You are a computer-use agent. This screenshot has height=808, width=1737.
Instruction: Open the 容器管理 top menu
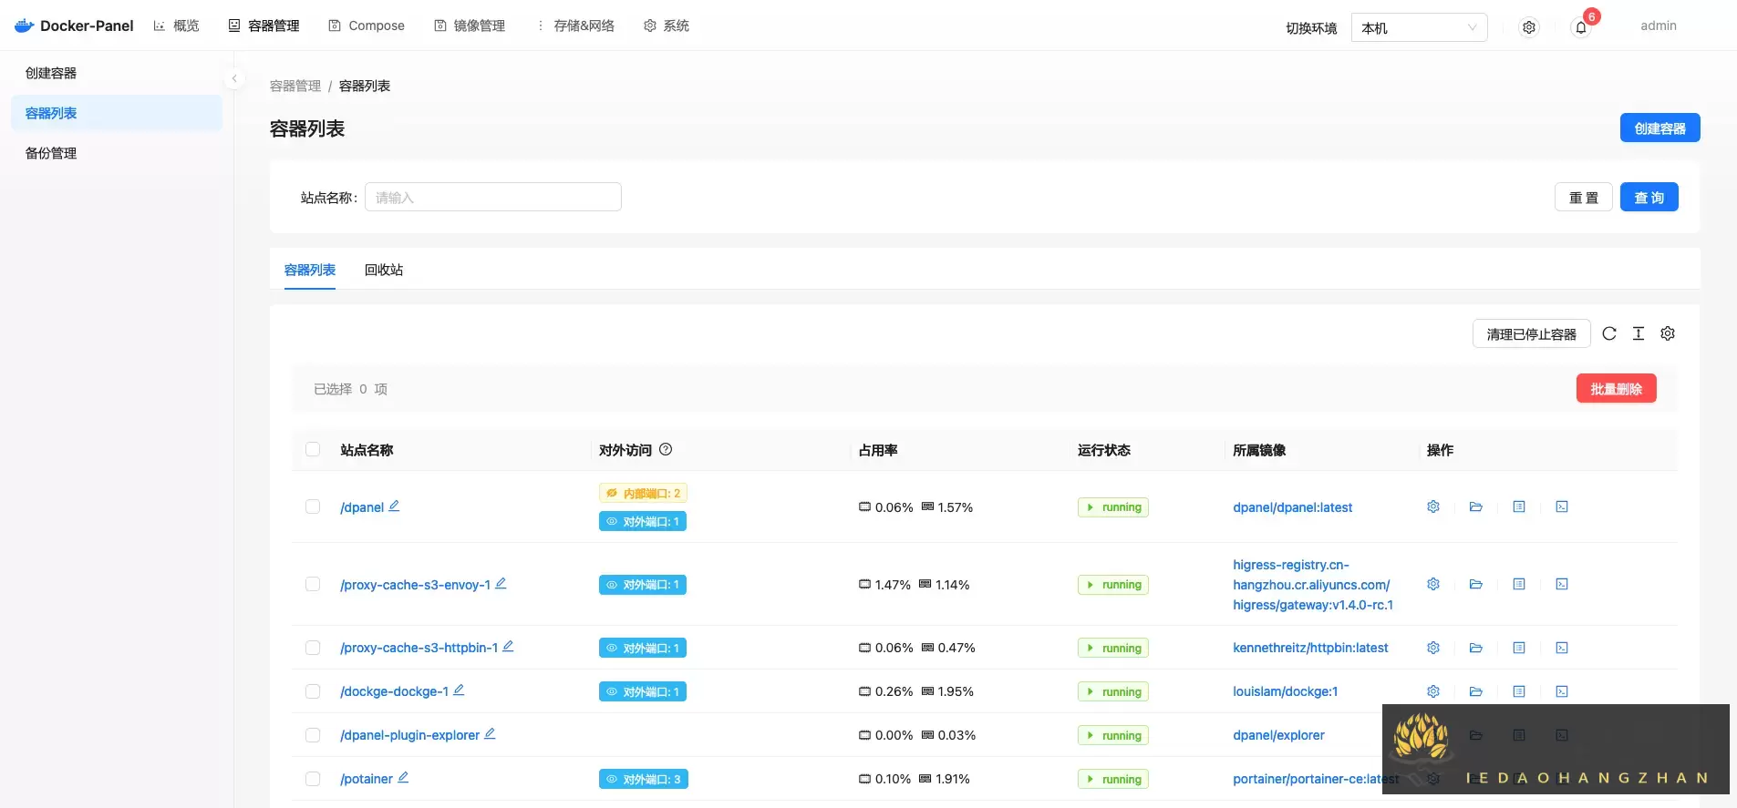pos(264,26)
